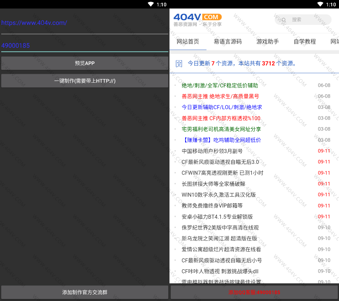Click the 49000185 number input field

pyautogui.click(x=85, y=46)
